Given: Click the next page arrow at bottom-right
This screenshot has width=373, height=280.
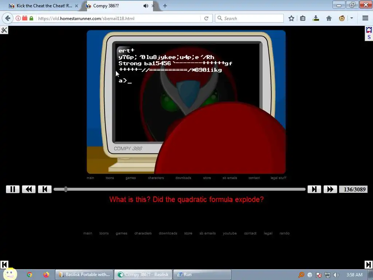Looking at the screenshot, I should [368, 265].
